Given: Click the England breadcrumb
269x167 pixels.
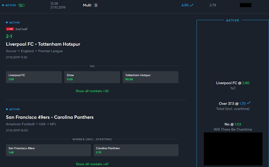Looking at the screenshot, I should point(27,51).
